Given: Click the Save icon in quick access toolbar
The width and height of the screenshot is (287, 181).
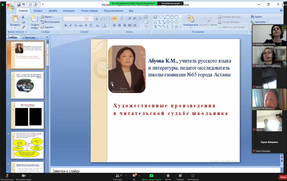Looking at the screenshot, I should (x=18, y=4).
